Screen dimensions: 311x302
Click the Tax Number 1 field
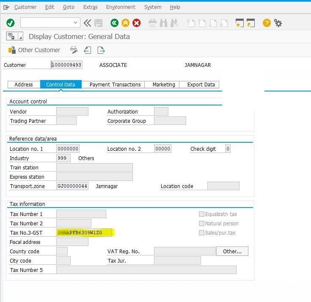81,214
